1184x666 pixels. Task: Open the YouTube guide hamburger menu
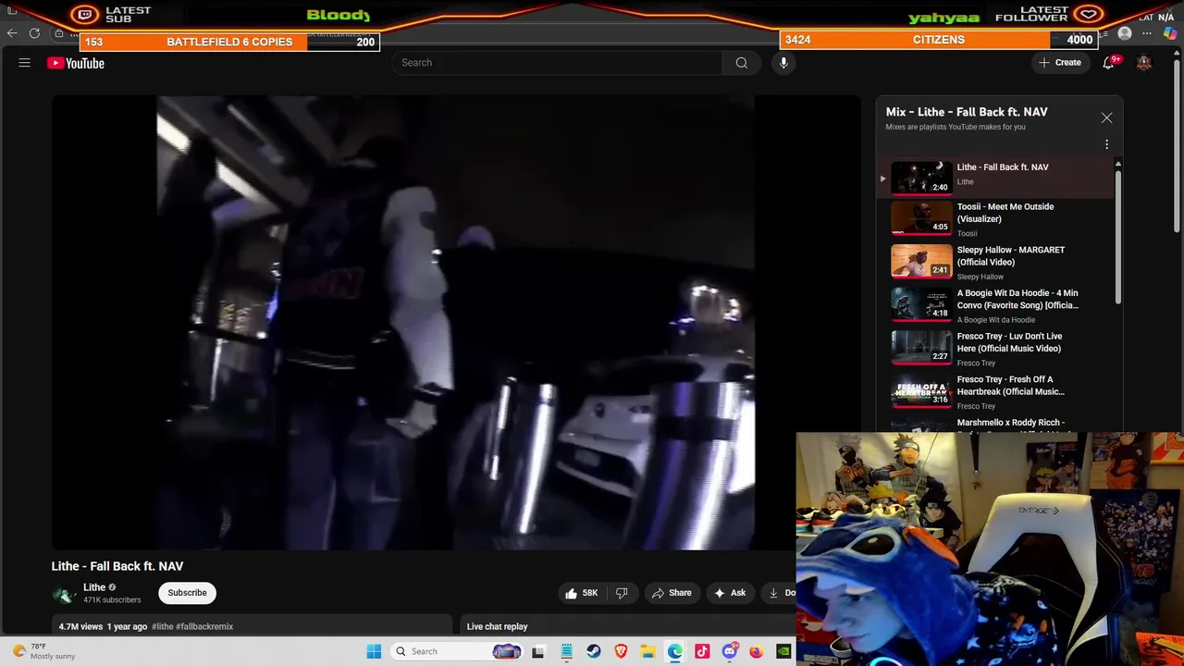pos(25,63)
